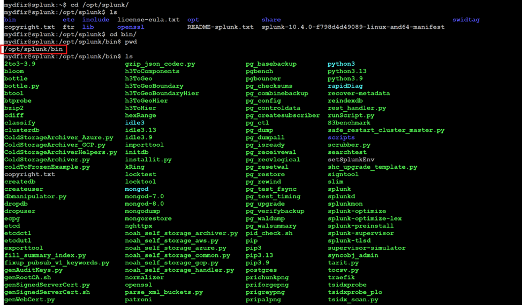Select '/opt/splunk/bin' pwd output
The image size is (522, 305).
point(33,49)
